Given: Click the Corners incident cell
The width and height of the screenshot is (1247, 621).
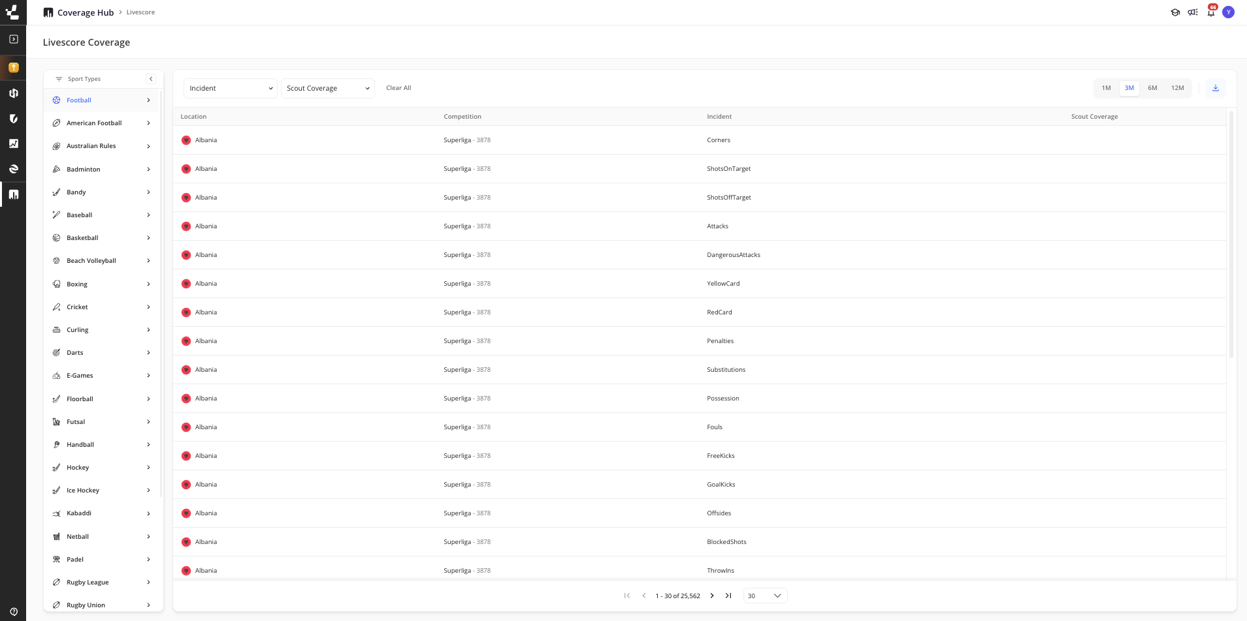Looking at the screenshot, I should point(719,140).
